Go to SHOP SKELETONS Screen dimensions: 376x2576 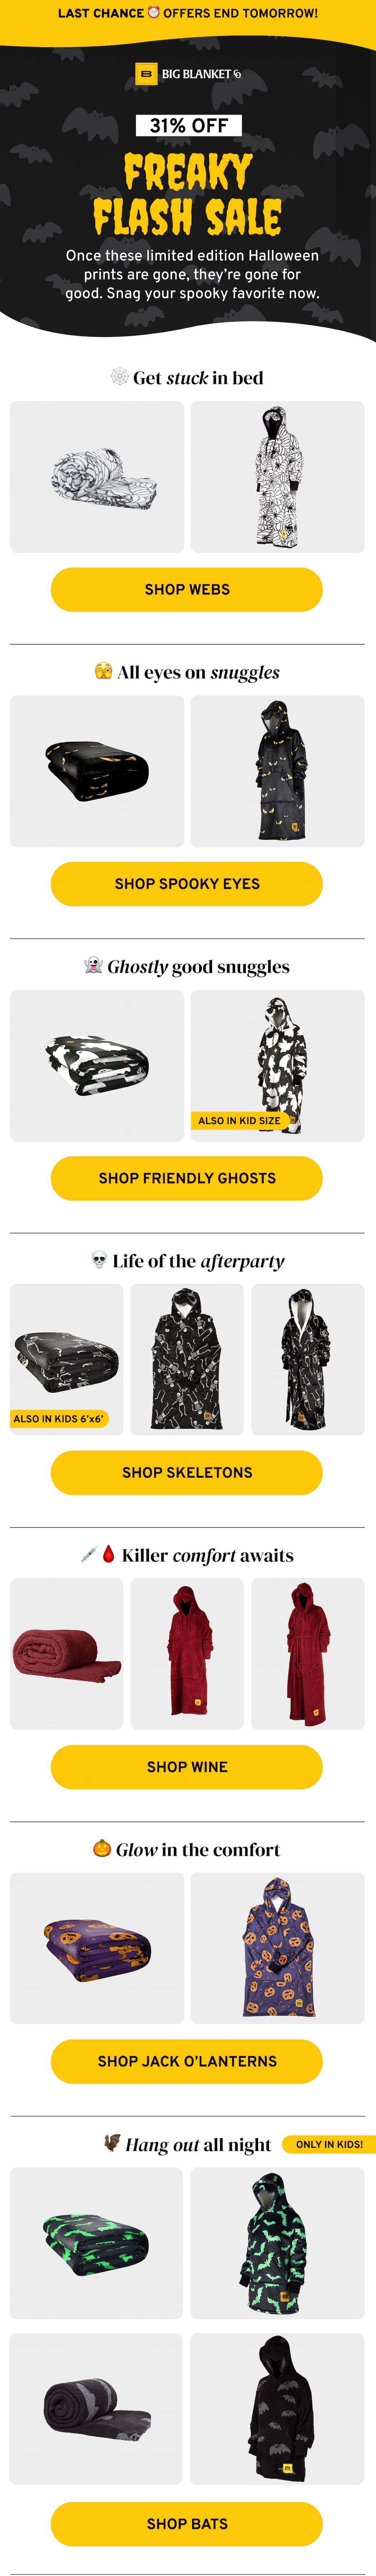point(187,1472)
